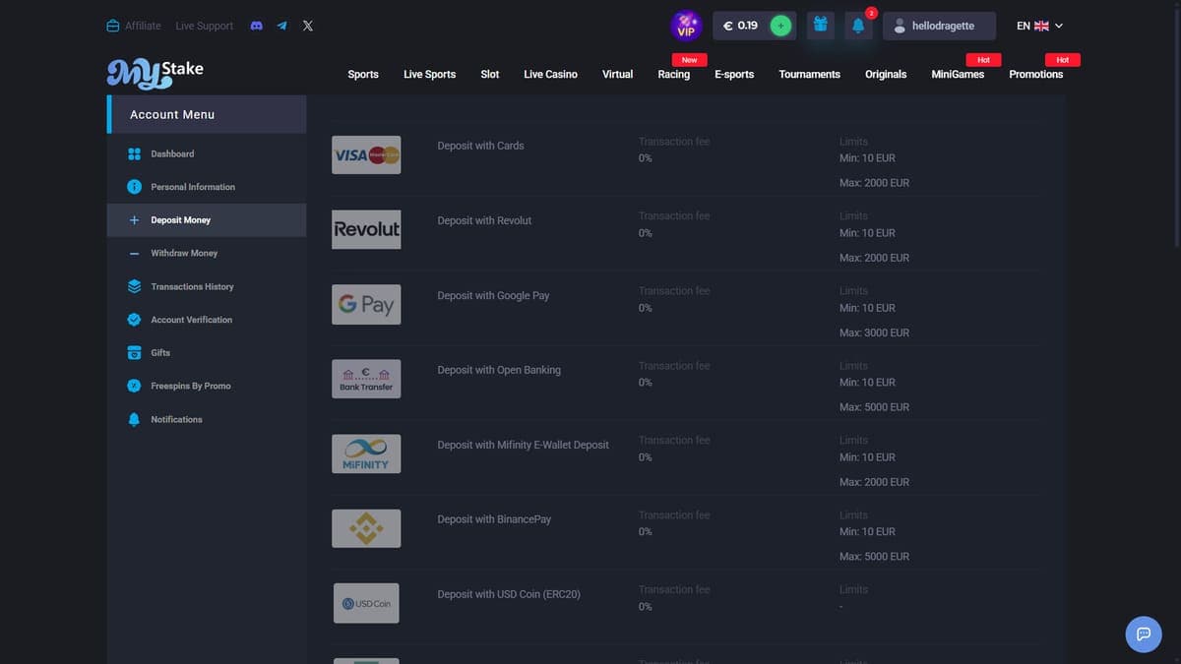Click the Account Verification badge icon

135,320
